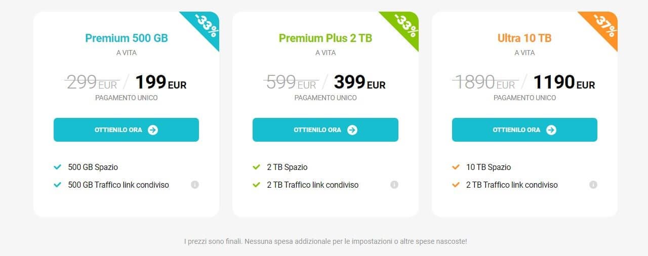648x256 pixels.
Task: Click arrow icon in Premium Plus button
Action: (x=352, y=130)
